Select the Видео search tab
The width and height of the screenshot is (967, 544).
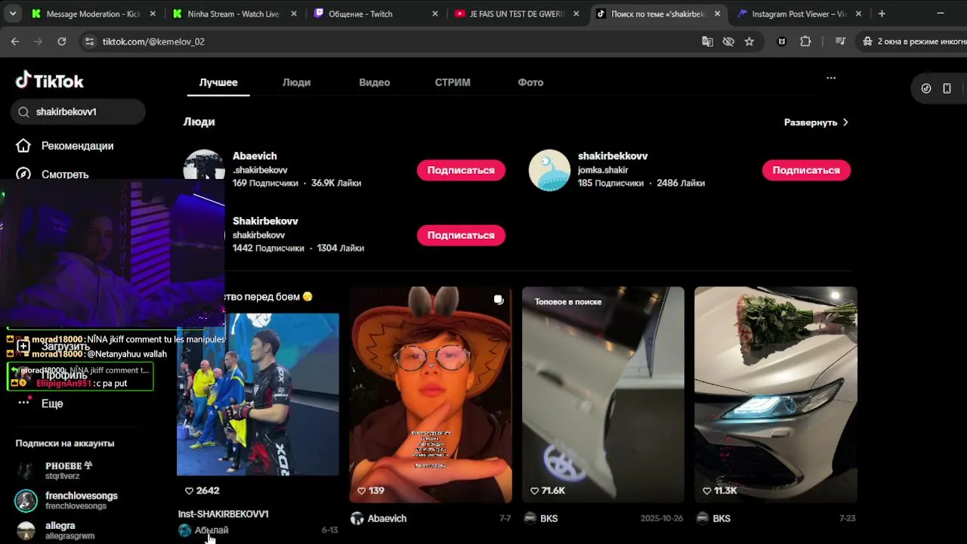[375, 82]
